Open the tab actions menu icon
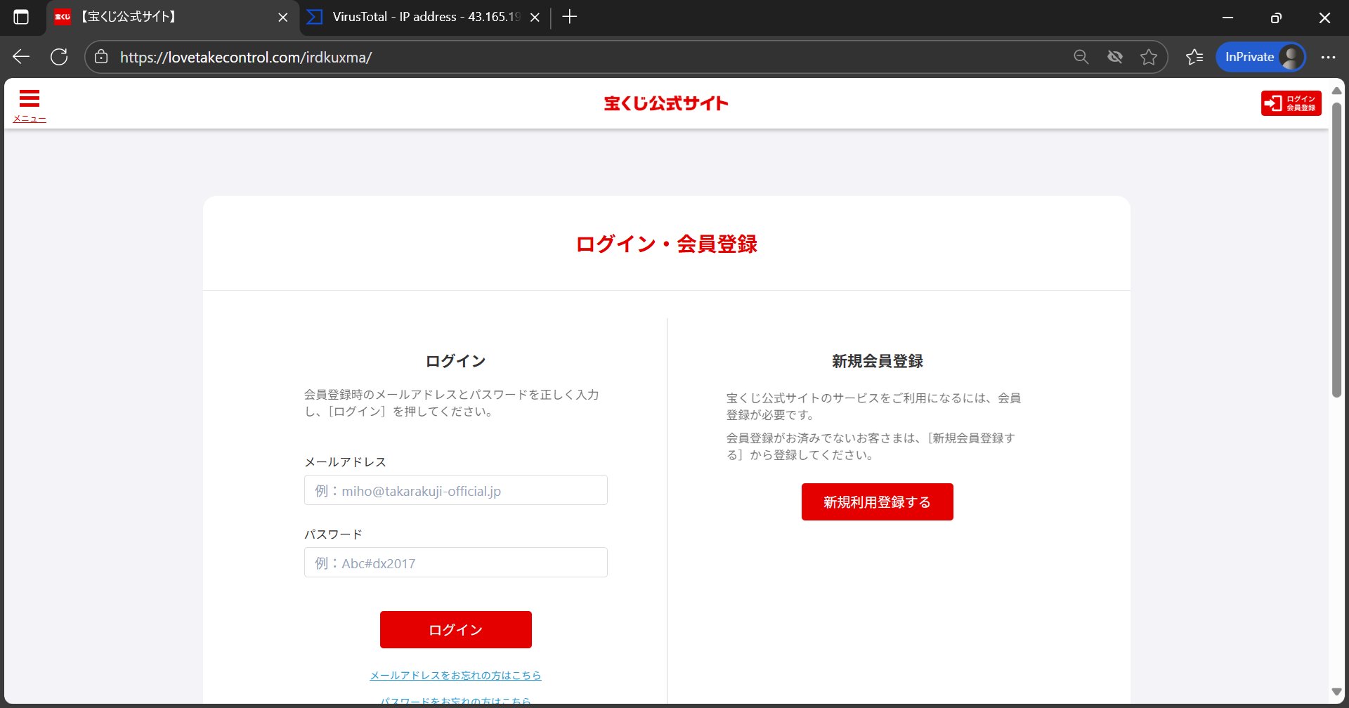Image resolution: width=1349 pixels, height=708 pixels. coord(21,17)
